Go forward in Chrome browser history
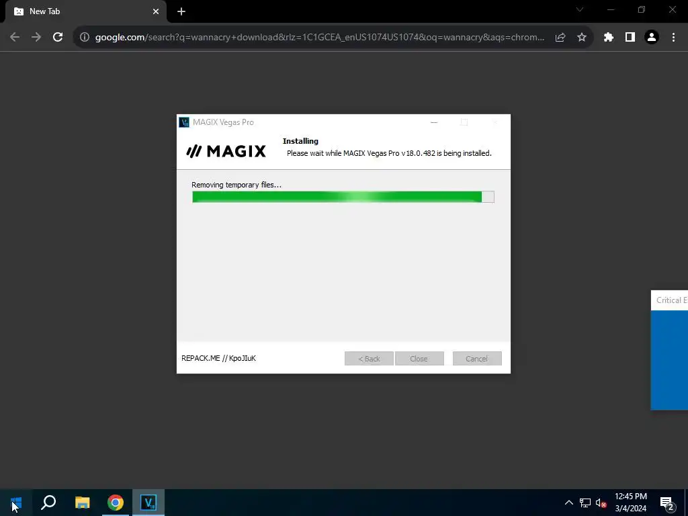This screenshot has width=688, height=516. 36,38
